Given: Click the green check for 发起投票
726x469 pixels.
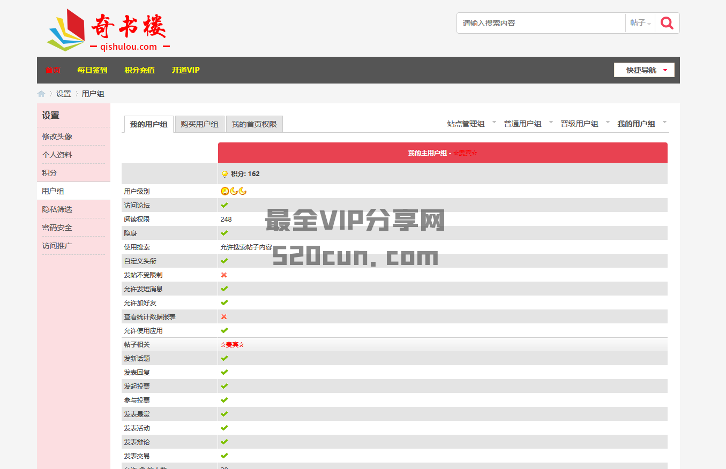Looking at the screenshot, I should click(x=224, y=386).
